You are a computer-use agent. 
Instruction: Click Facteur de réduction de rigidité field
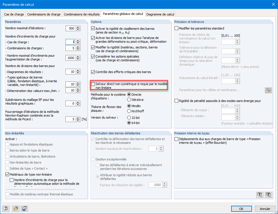[155, 185]
